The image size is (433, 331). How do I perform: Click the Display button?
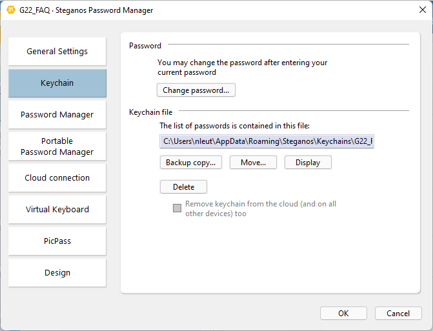(308, 163)
